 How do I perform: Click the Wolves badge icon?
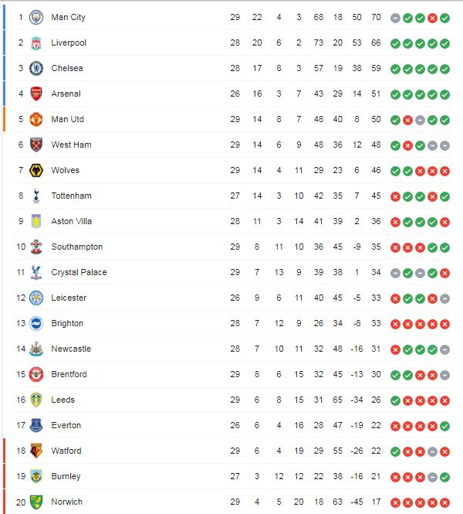35,170
